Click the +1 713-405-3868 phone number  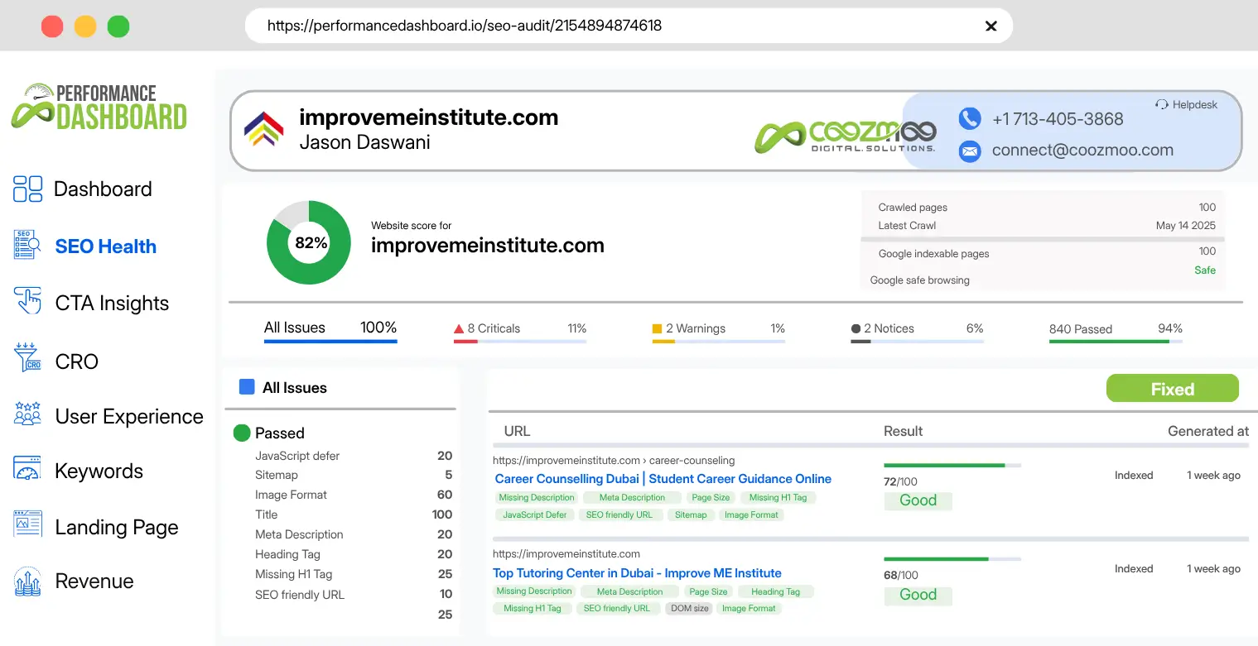pos(1058,118)
